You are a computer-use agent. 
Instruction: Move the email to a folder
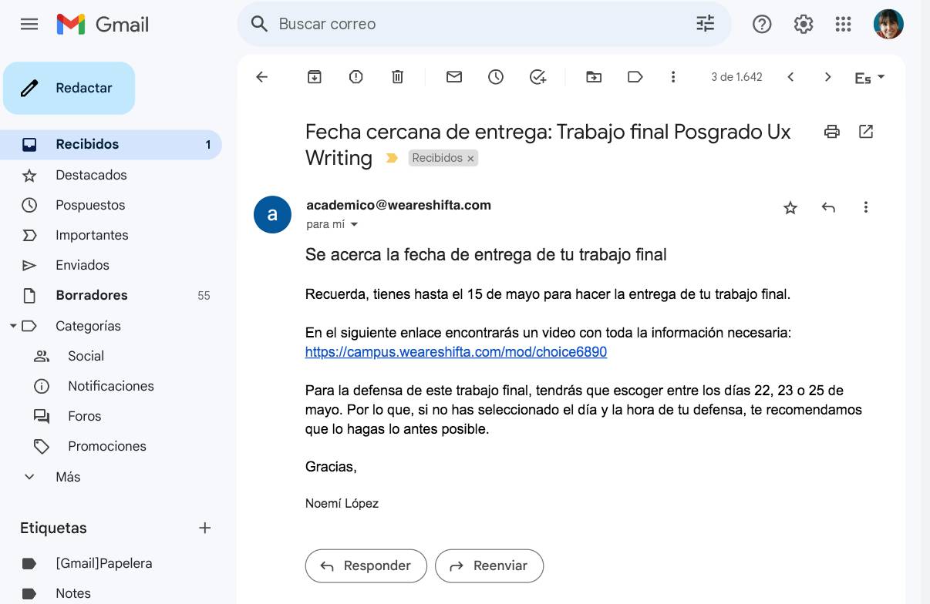(x=594, y=76)
